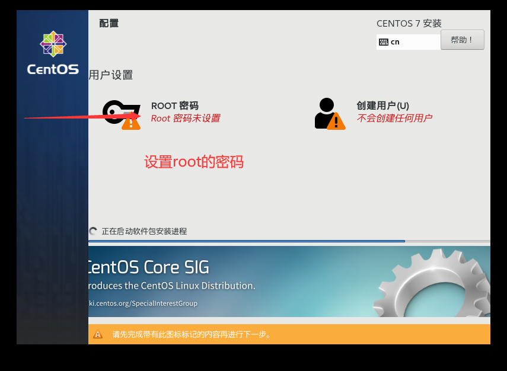Click the CentOS logo in sidebar

pos(53,53)
